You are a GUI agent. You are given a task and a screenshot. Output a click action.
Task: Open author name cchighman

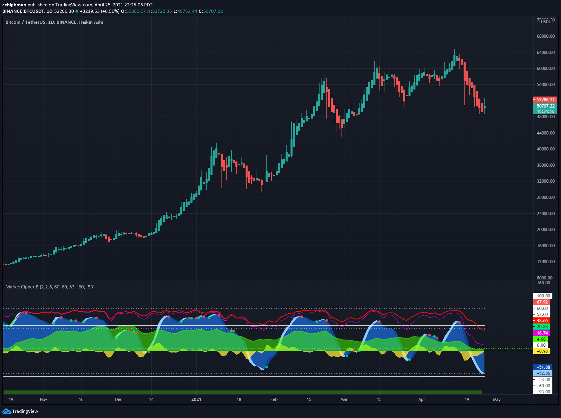pyautogui.click(x=14, y=5)
